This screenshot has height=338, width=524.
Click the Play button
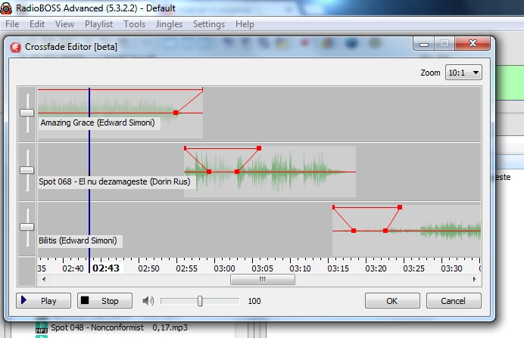point(43,301)
